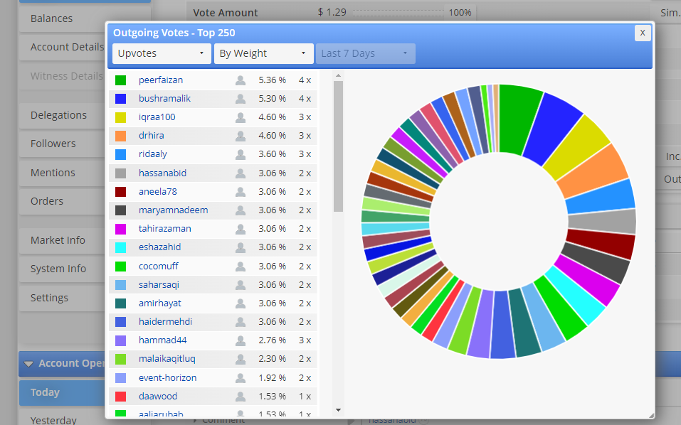This screenshot has width=681, height=425.
Task: Click the user icon beside aneela78
Action: point(241,192)
